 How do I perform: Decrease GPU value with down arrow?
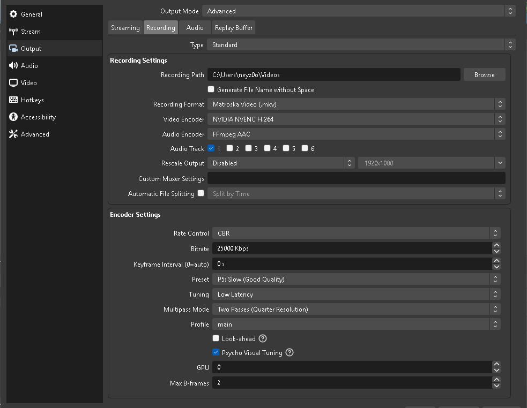496,371
